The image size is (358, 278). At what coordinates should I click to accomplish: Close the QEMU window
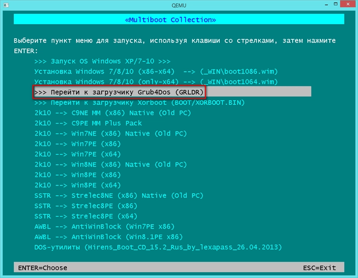348,4
